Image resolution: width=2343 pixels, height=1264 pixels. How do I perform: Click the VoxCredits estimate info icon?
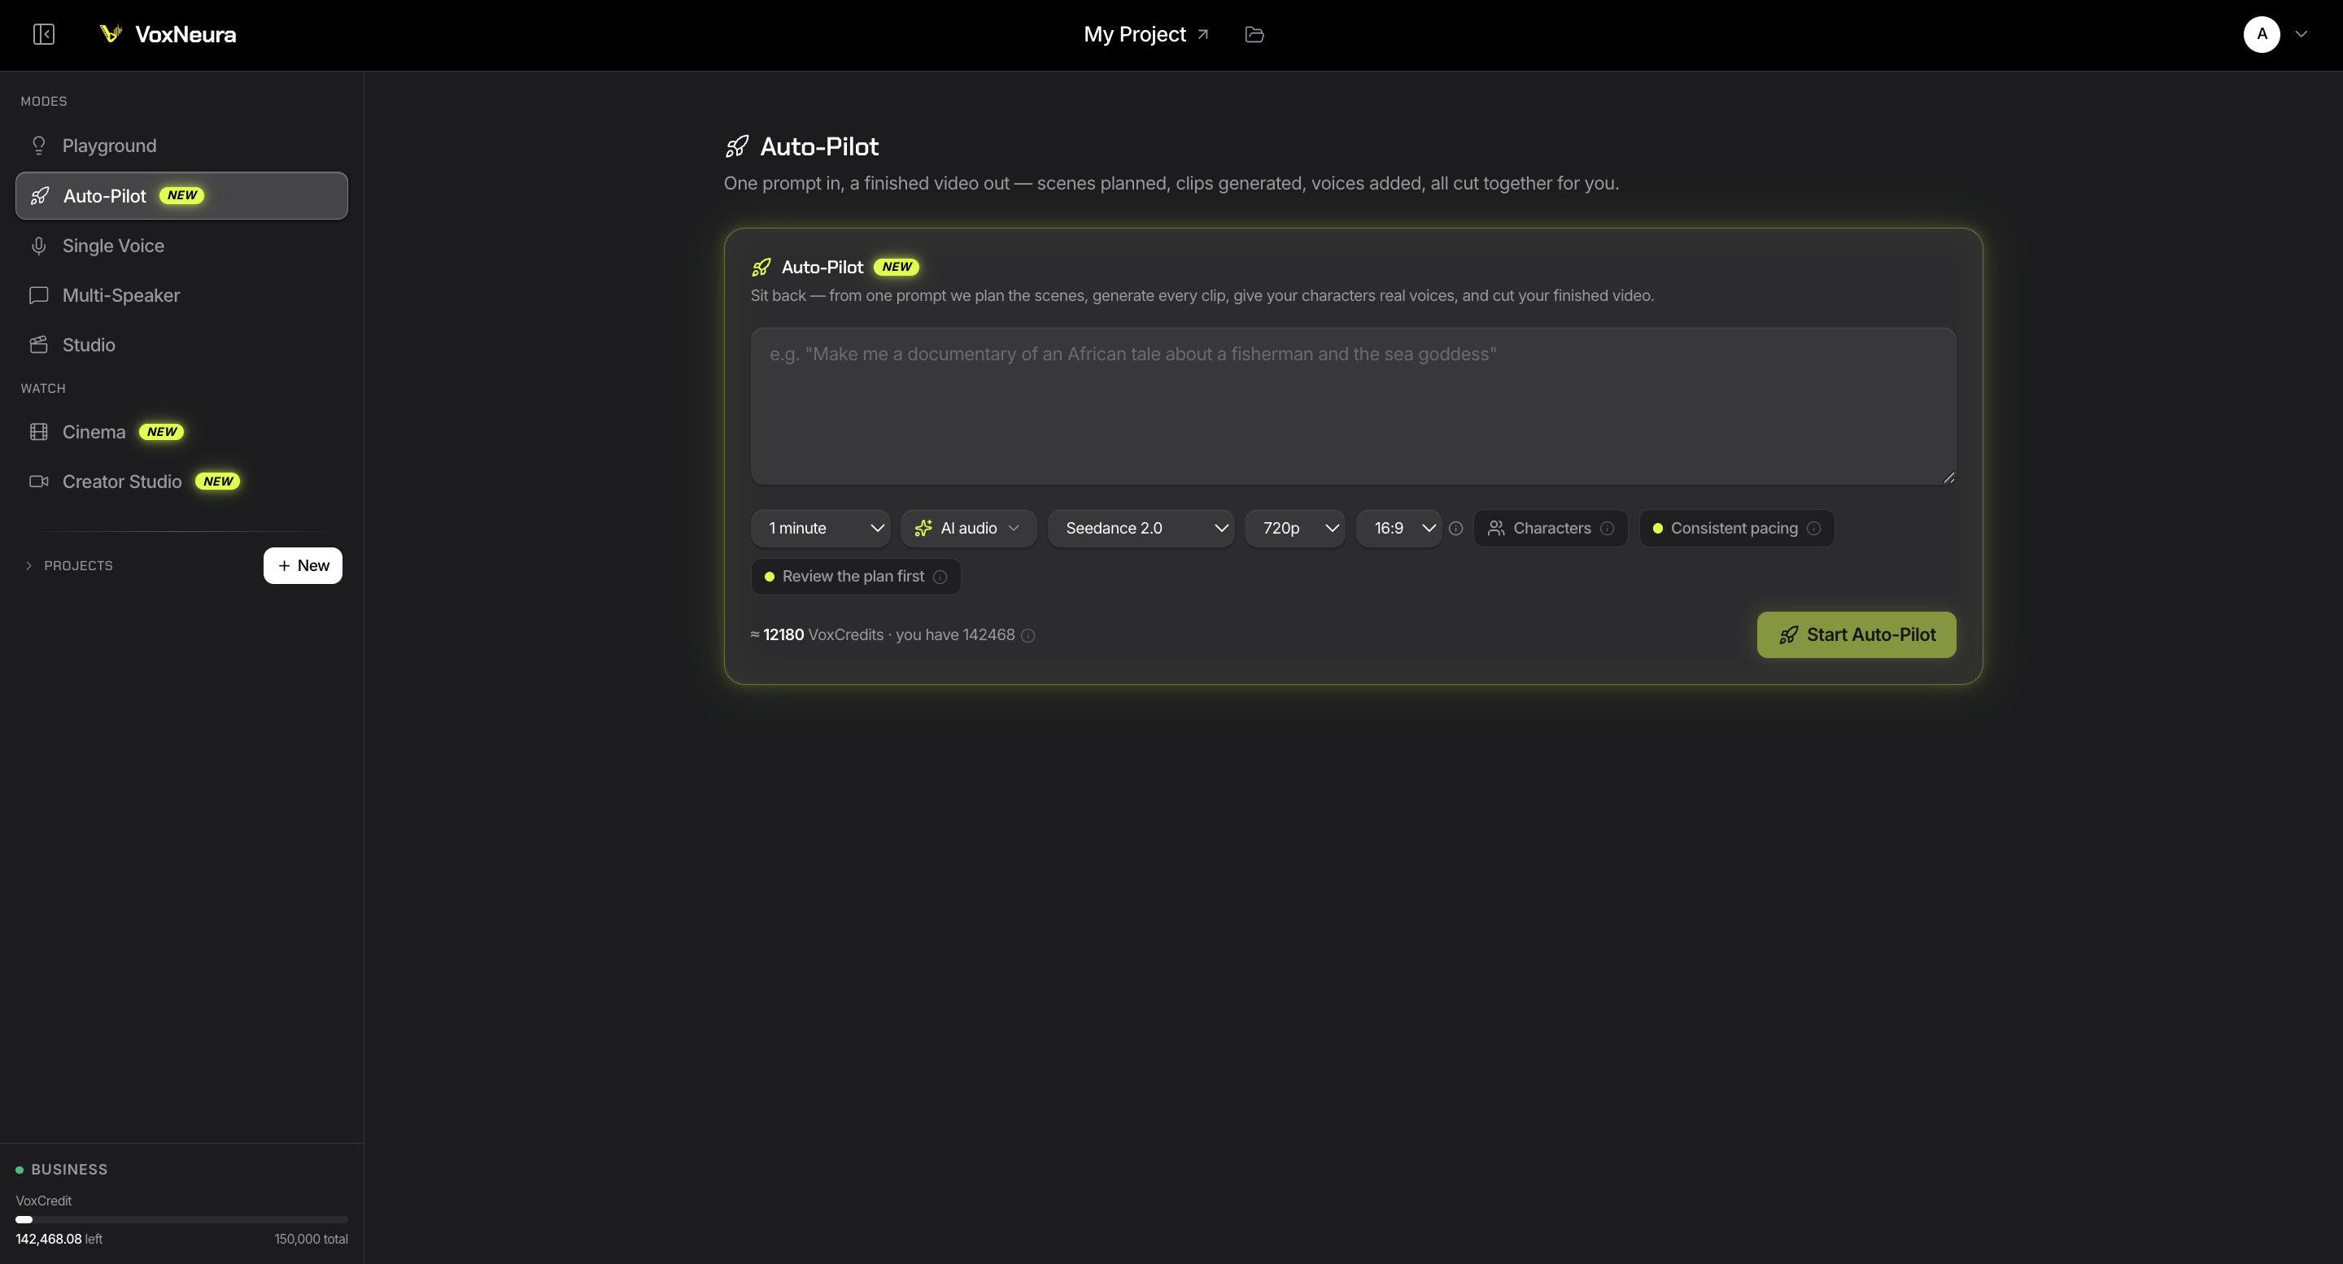pos(1028,635)
